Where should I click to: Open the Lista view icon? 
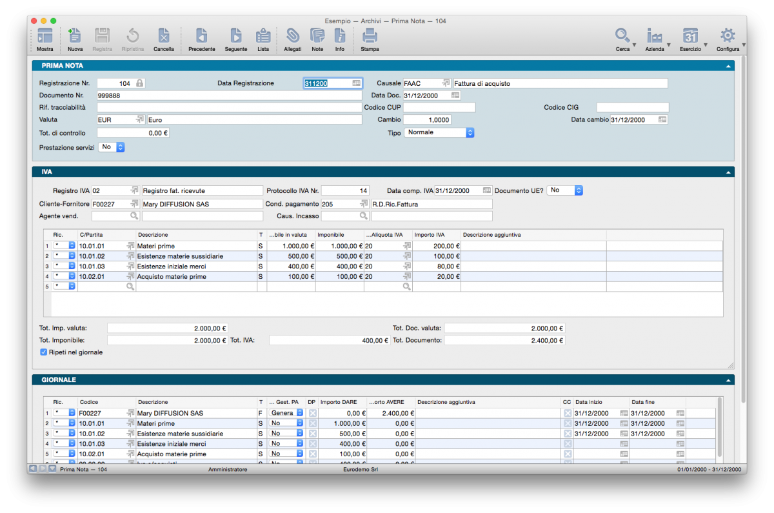point(263,37)
